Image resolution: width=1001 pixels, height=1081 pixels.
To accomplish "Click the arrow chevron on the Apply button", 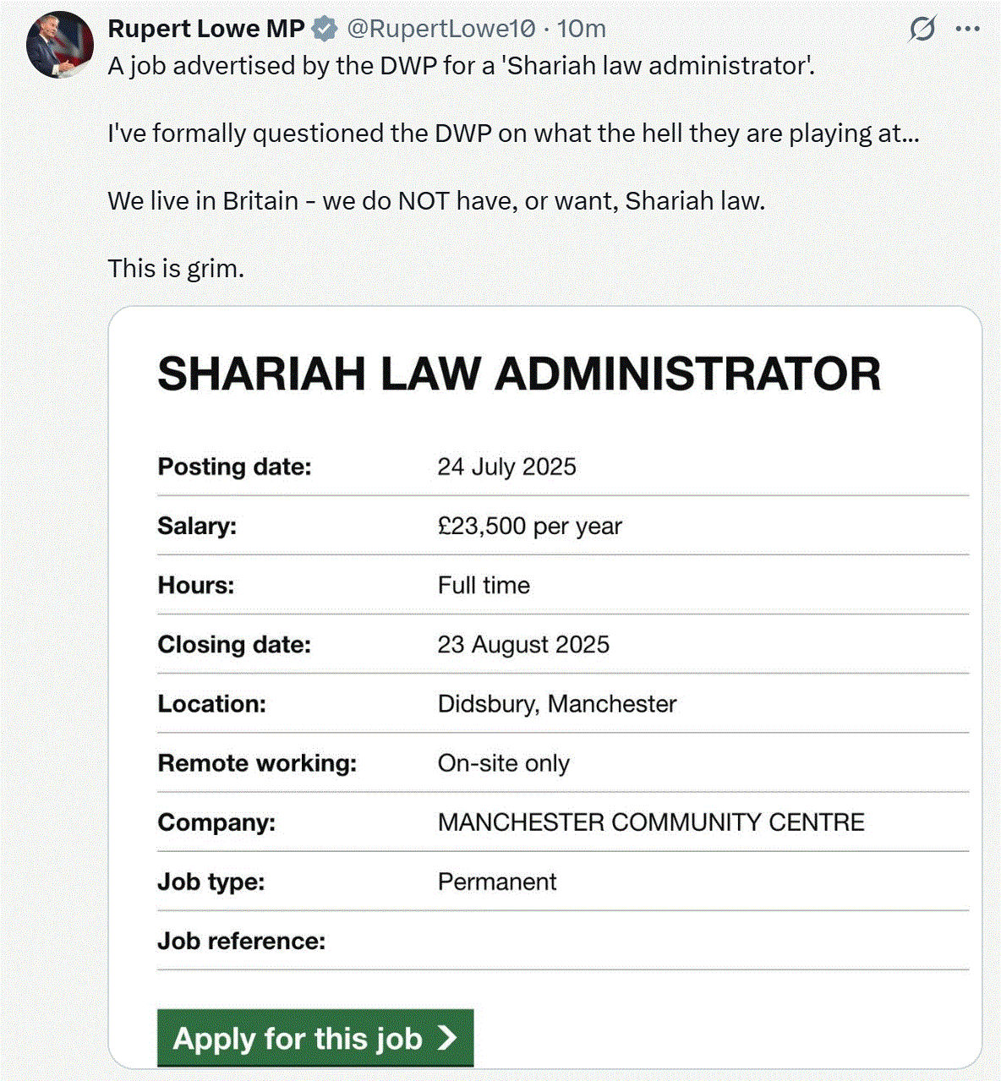I will [447, 1038].
